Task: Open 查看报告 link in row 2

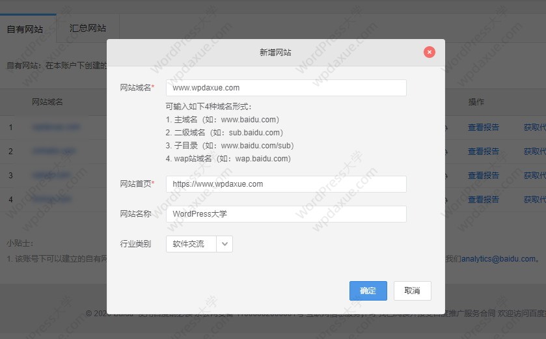Action: pyautogui.click(x=484, y=152)
